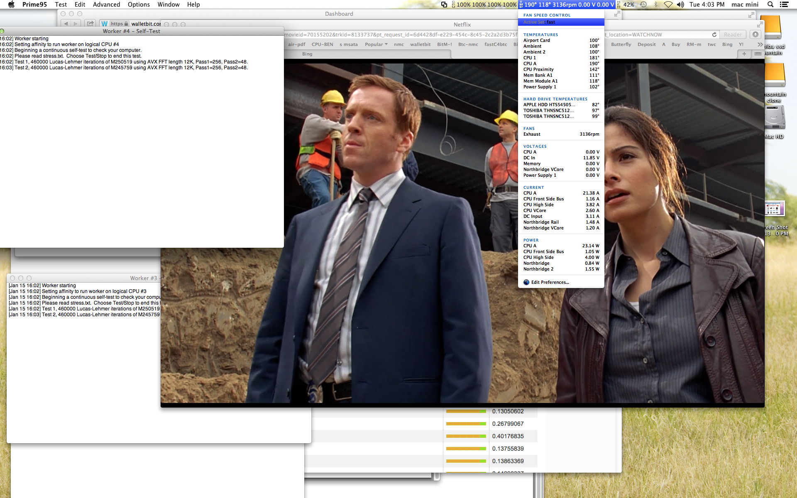Viewport: 797px width, 498px height.
Task: Click the walletbit address field in Dashboard window
Action: [131, 24]
